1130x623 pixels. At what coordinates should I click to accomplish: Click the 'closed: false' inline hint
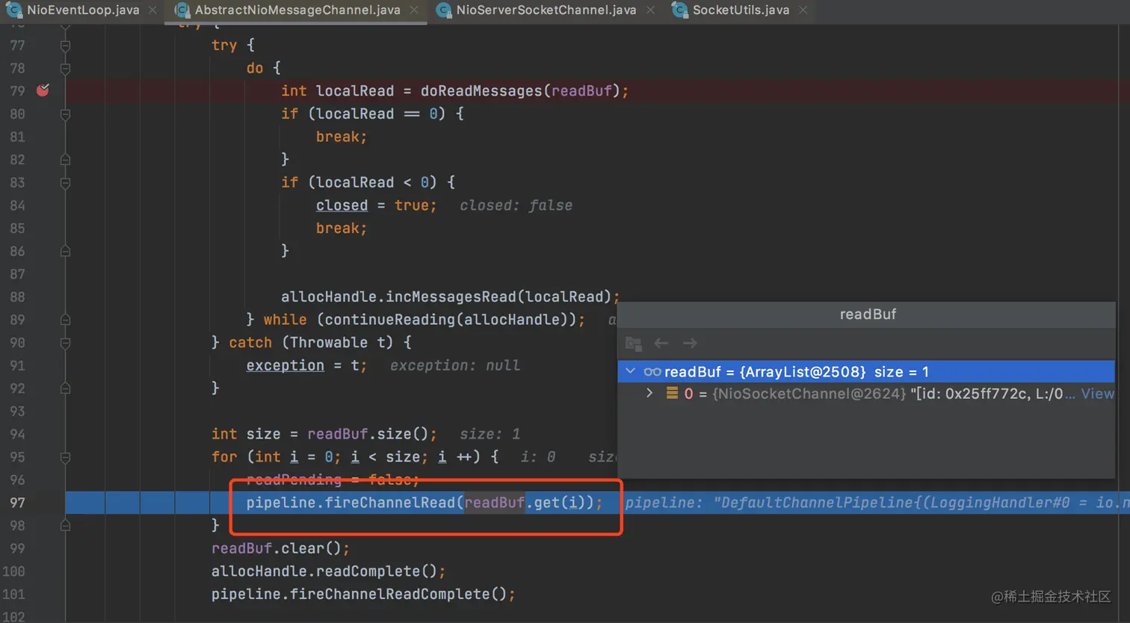pyautogui.click(x=516, y=205)
